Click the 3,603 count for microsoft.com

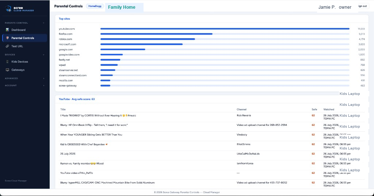point(362,44)
